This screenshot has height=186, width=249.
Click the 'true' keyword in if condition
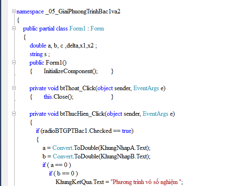click(x=127, y=131)
